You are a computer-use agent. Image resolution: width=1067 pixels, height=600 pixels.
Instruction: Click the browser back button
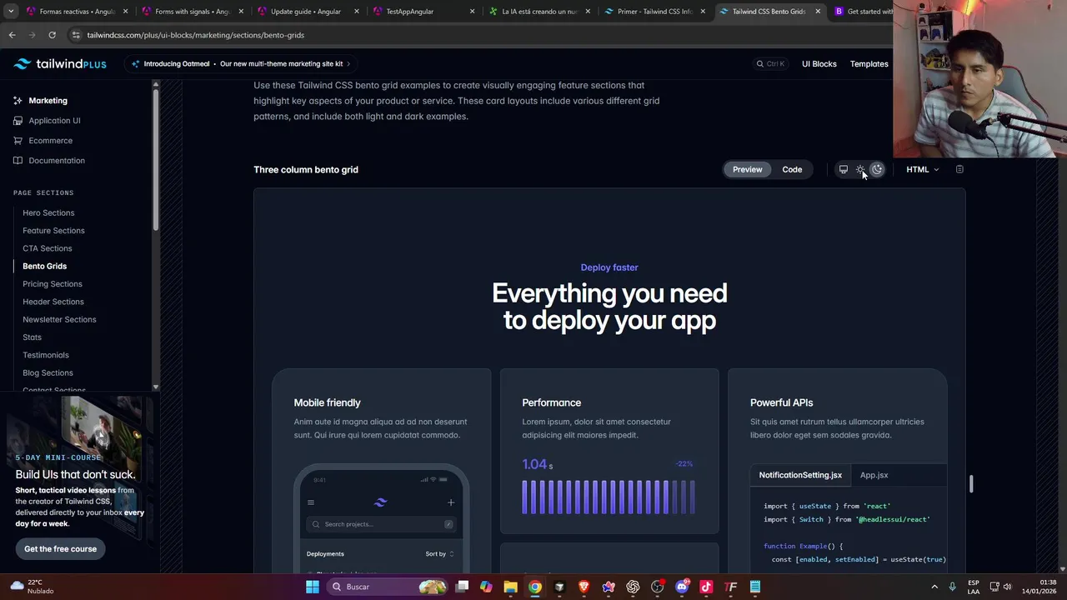12,35
